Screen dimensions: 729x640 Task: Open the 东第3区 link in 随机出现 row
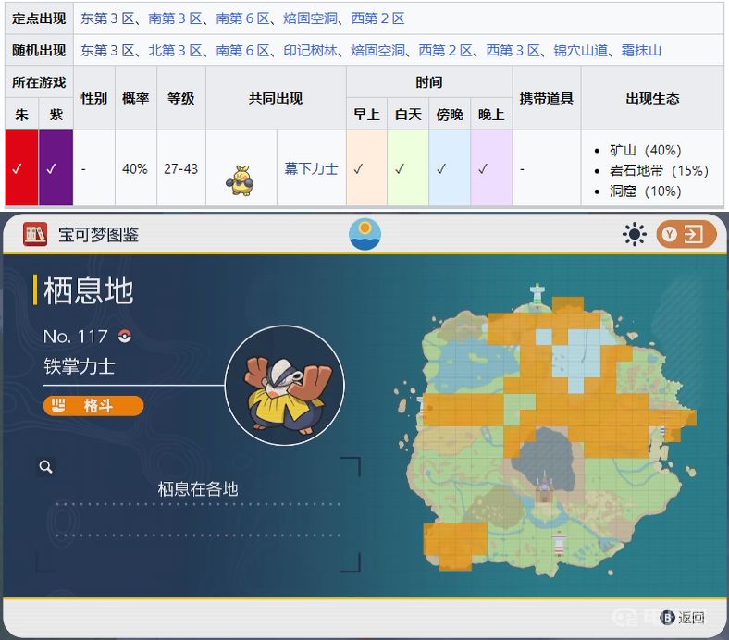point(107,50)
